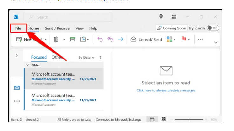Screen dimensions: 234x131
Task: Click the zoom in plus button
Action: click(206, 119)
